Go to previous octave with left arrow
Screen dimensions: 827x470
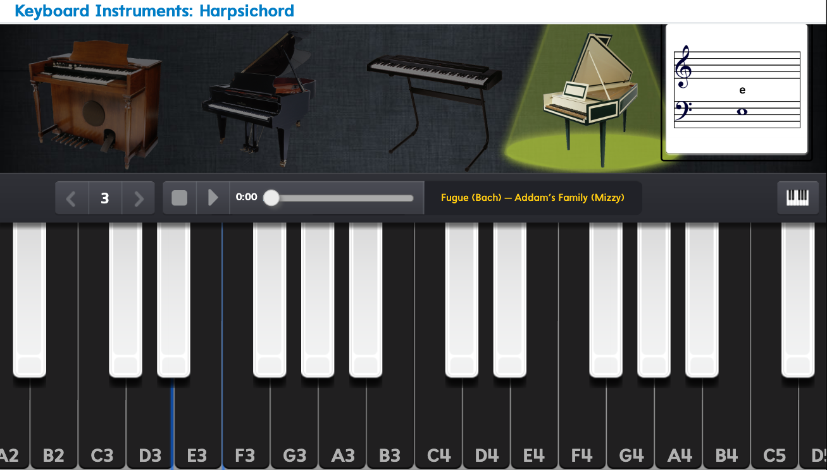click(x=72, y=198)
